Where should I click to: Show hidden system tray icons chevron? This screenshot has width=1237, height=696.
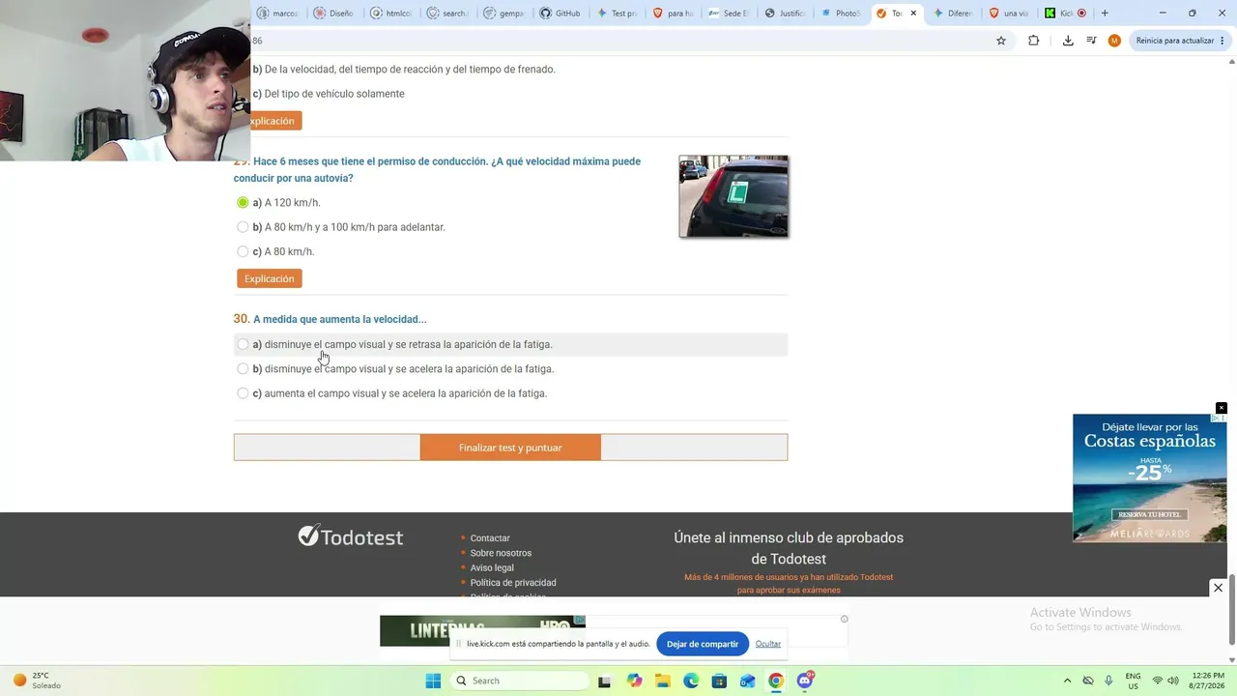(1067, 681)
